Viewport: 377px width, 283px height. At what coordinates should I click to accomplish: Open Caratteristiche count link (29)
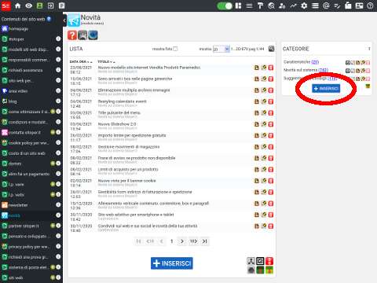tap(315, 62)
